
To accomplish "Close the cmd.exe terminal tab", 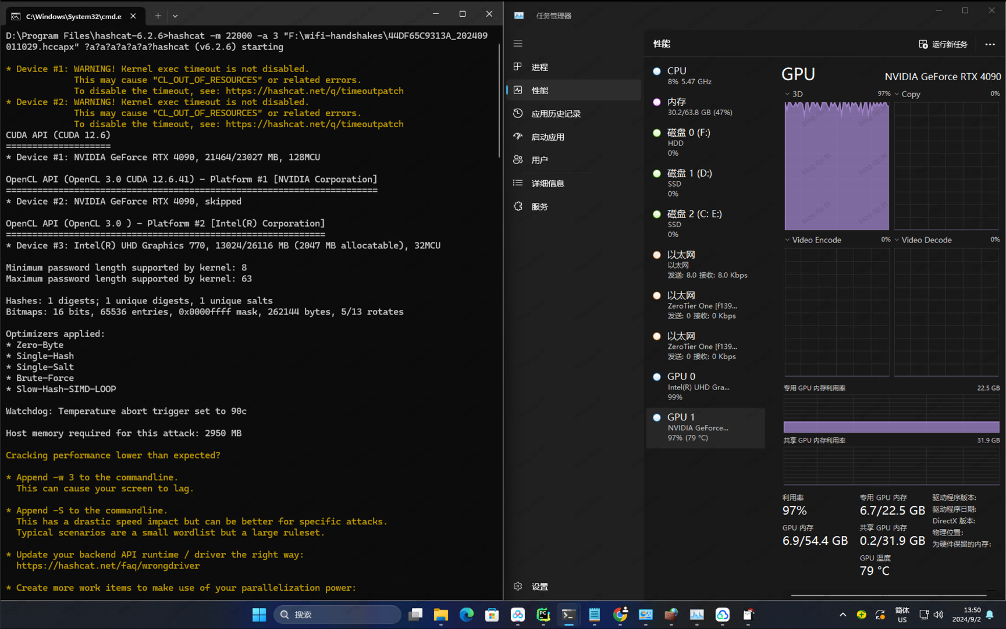I will (133, 16).
